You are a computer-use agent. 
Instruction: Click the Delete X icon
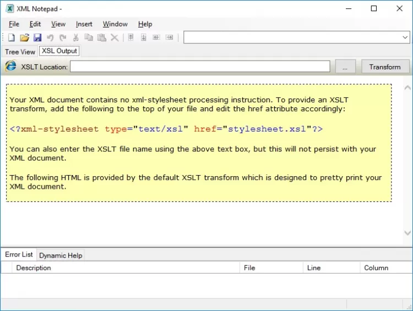click(115, 37)
